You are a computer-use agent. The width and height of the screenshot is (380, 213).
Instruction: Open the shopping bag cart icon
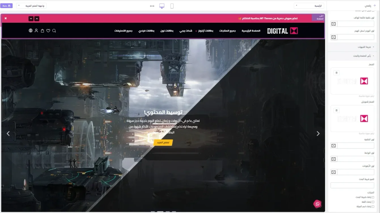(43, 31)
